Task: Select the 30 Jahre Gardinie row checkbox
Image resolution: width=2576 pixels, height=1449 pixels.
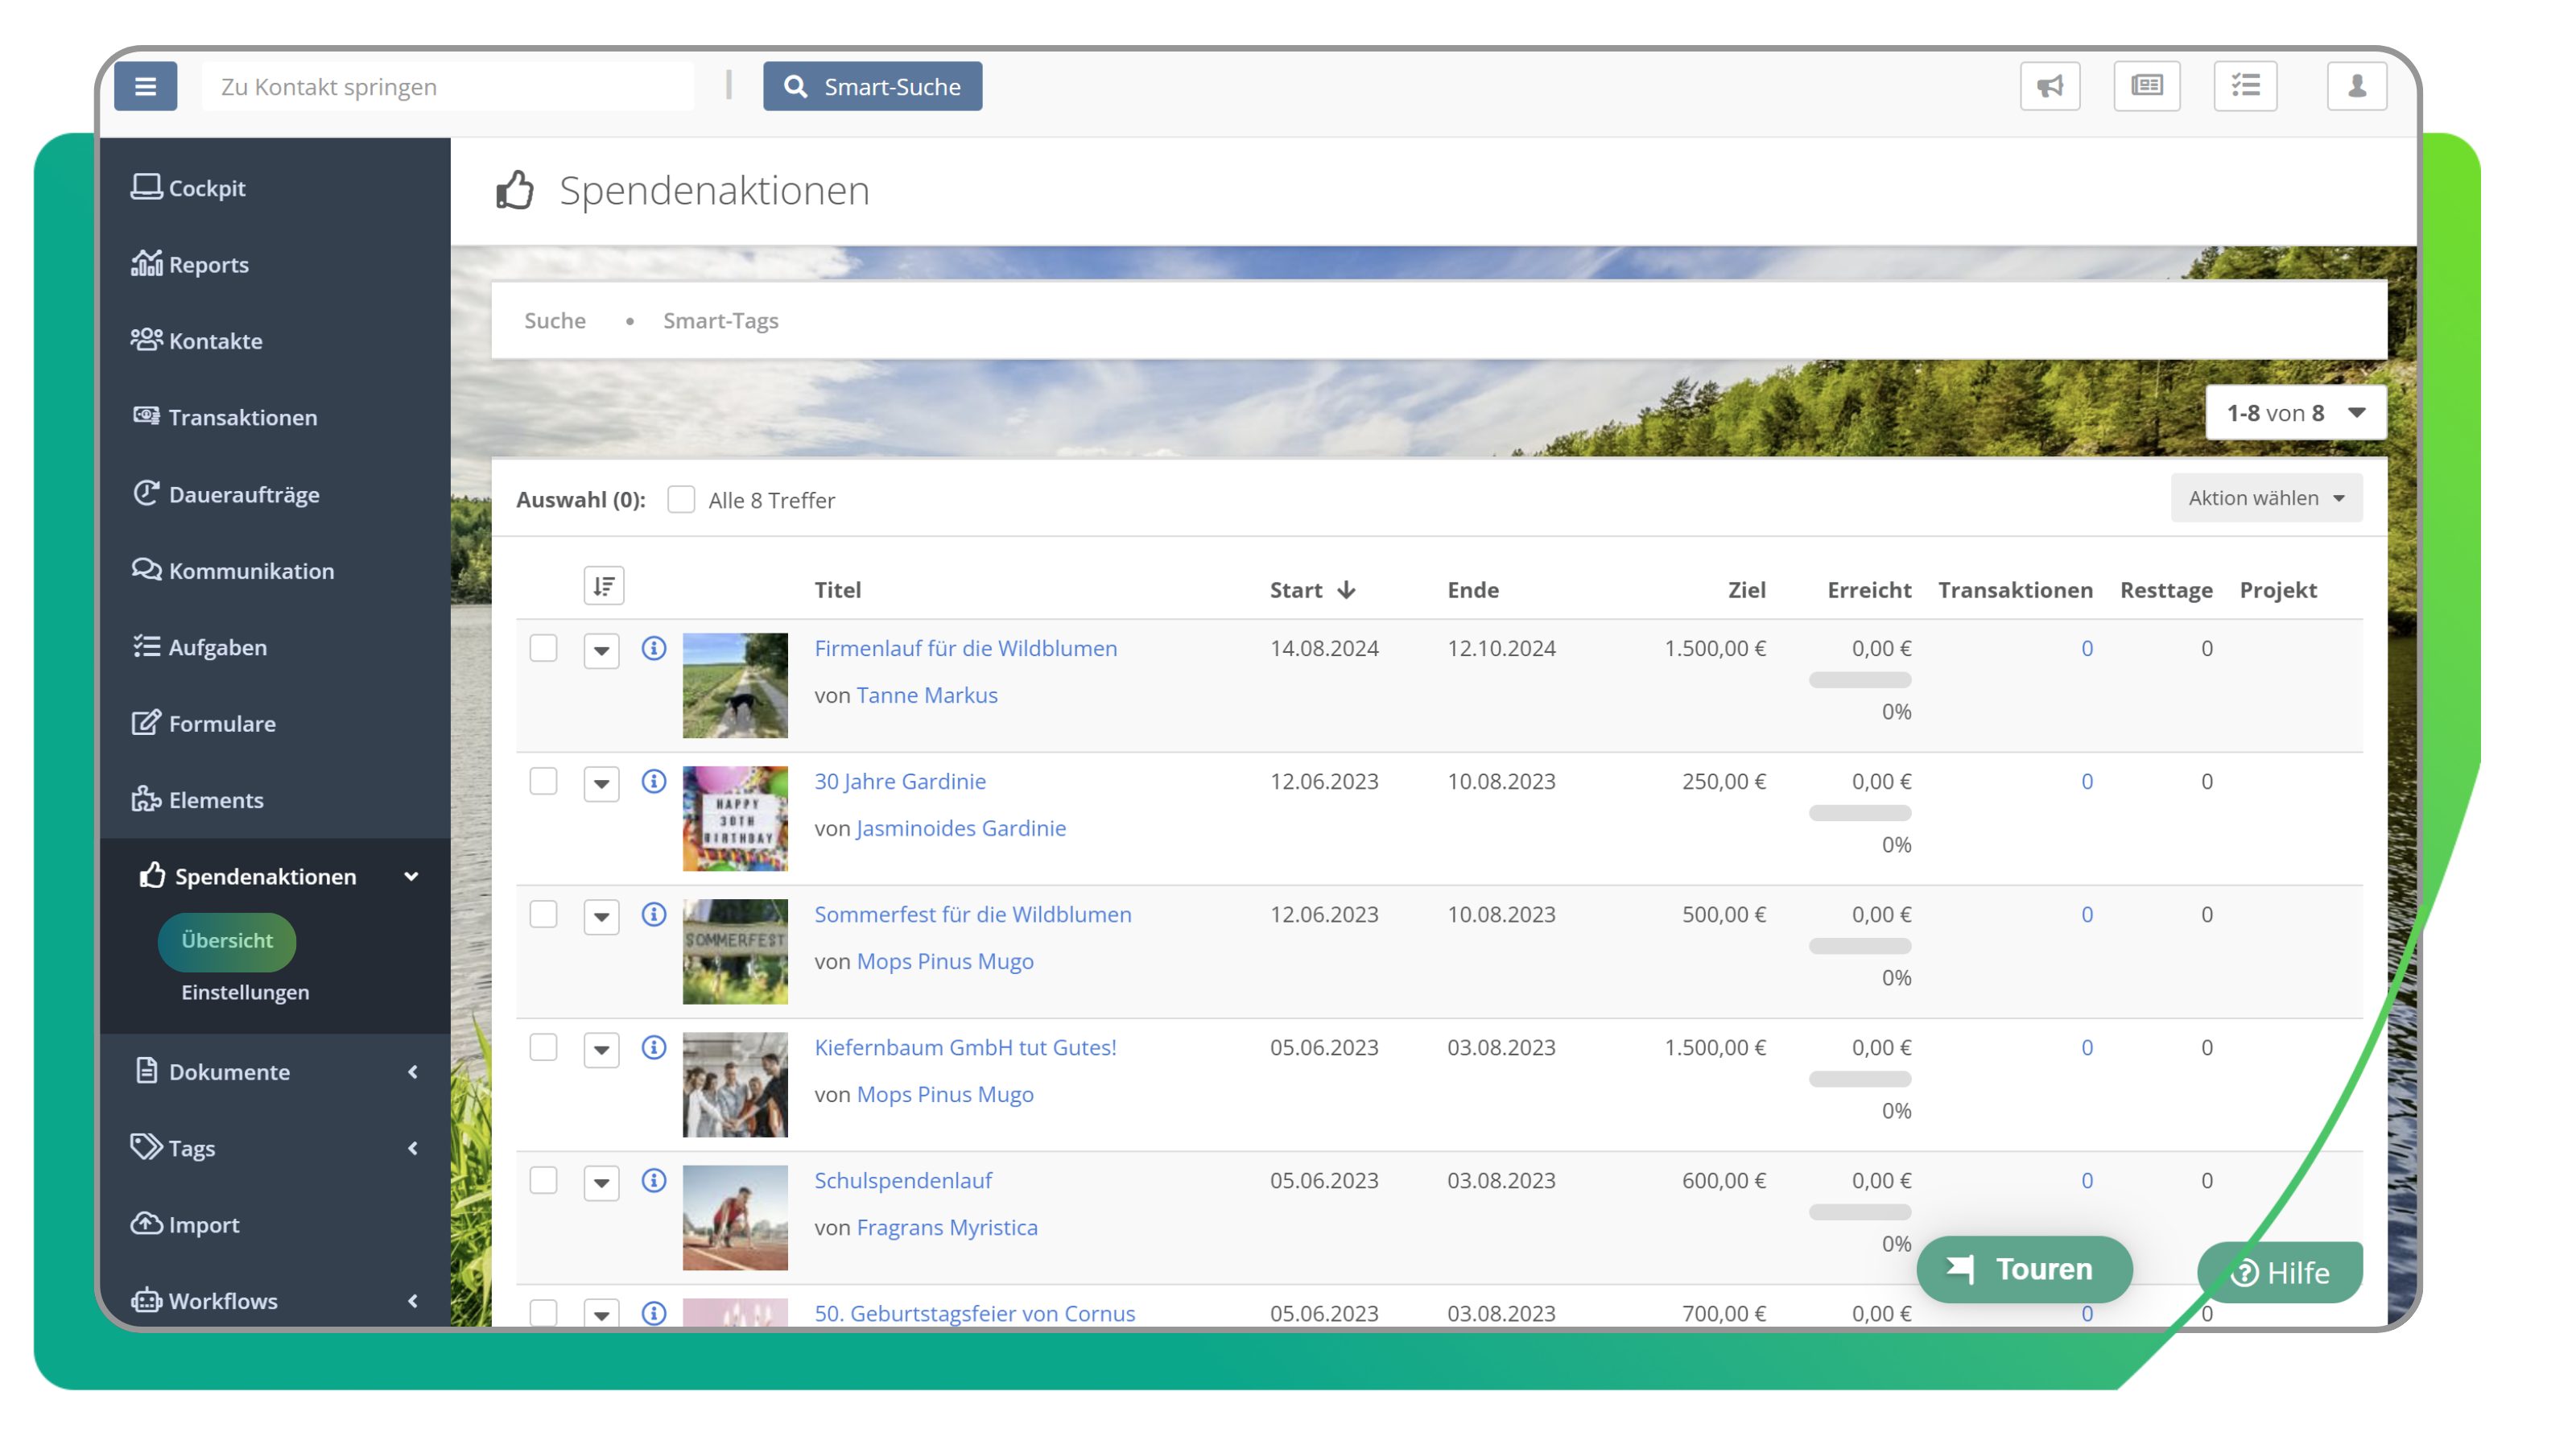Action: 543,781
